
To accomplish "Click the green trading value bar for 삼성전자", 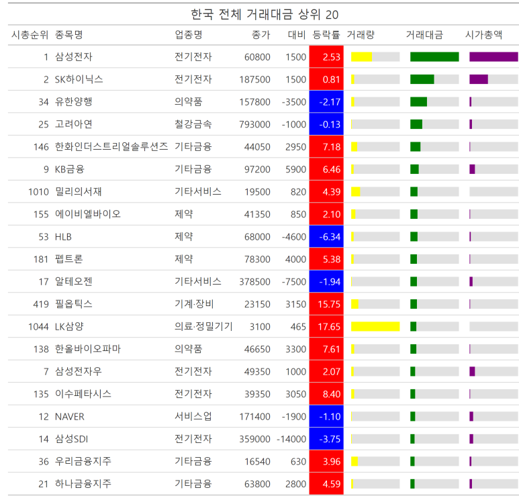I will [434, 56].
